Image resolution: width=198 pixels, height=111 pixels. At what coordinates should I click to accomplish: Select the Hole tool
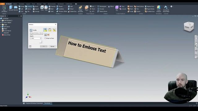coord(42,8)
